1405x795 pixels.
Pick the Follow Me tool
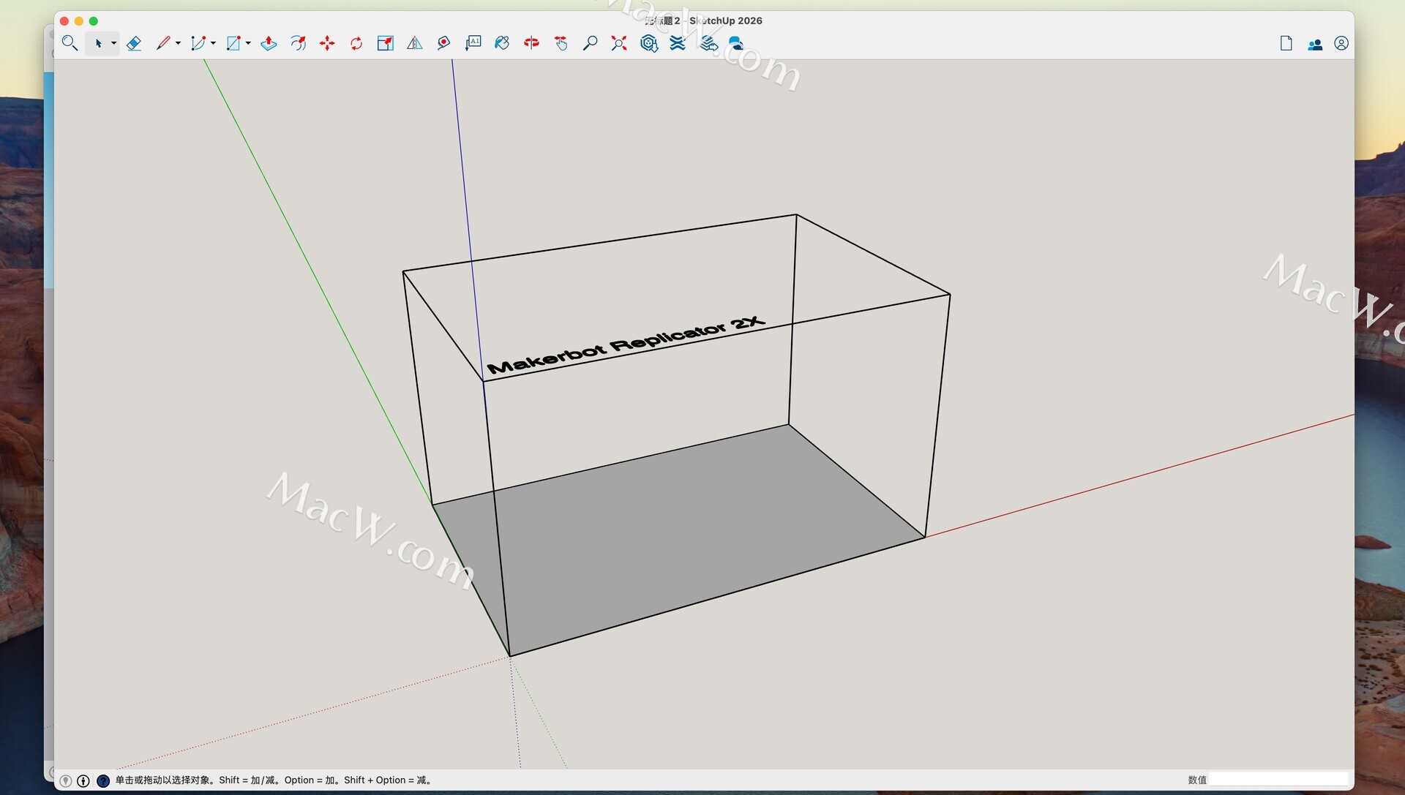pyautogui.click(x=298, y=43)
